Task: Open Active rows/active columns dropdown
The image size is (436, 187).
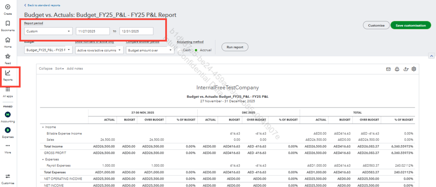Action: click(100, 50)
